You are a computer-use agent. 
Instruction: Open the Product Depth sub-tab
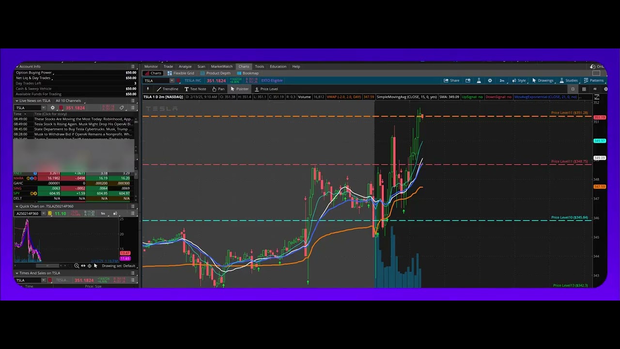coord(216,73)
